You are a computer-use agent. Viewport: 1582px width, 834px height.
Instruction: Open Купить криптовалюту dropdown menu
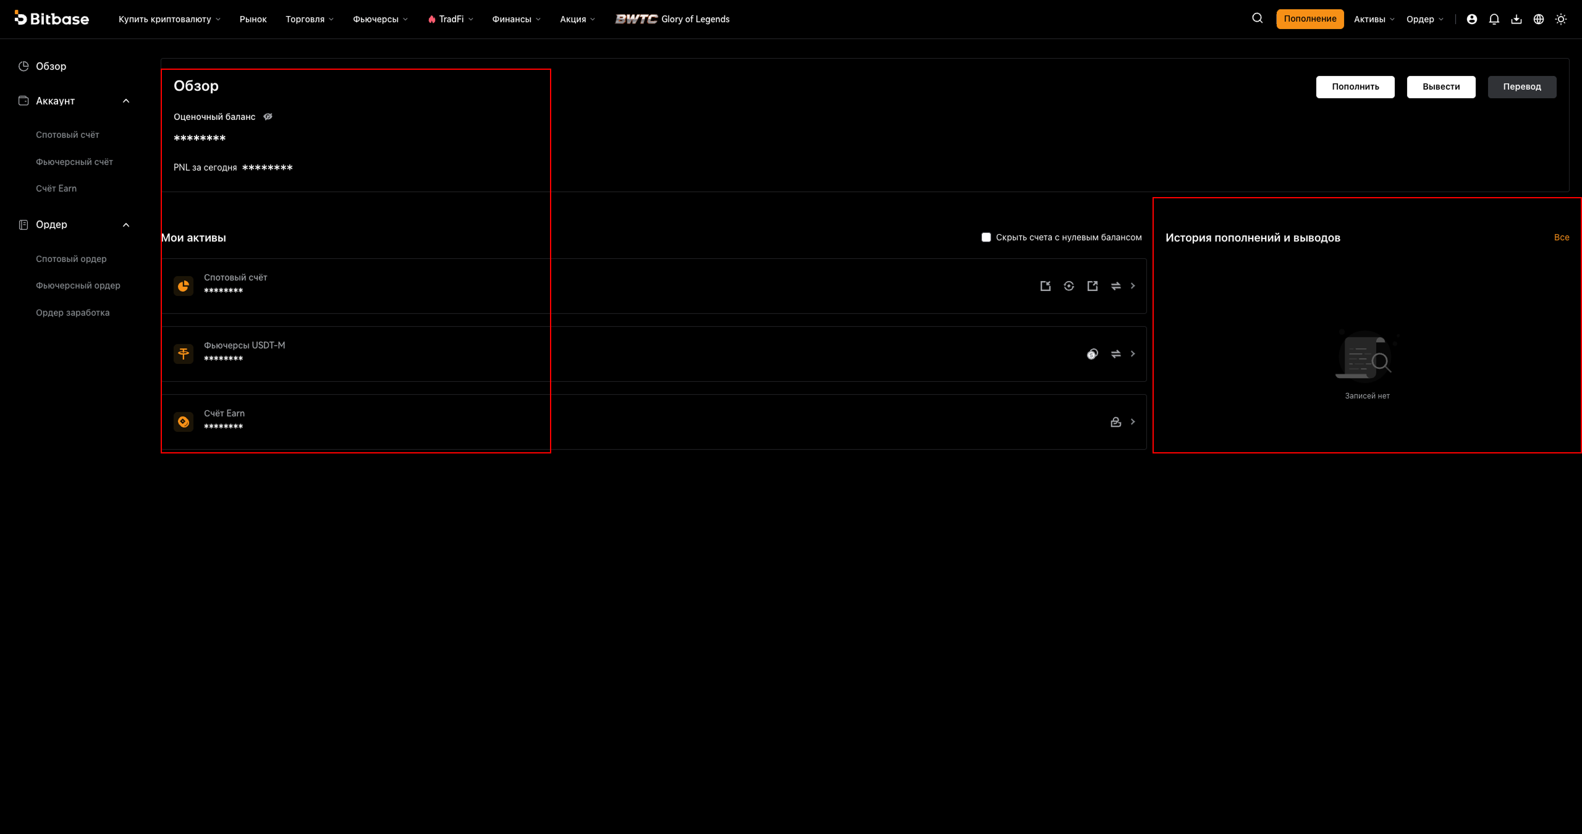(x=169, y=19)
